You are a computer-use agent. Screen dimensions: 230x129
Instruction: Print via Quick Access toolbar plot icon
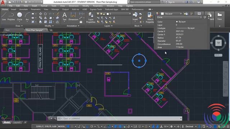(x=26, y=2)
